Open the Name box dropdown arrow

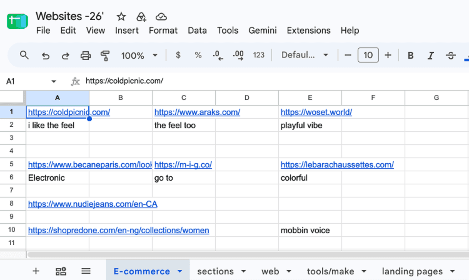tap(54, 82)
